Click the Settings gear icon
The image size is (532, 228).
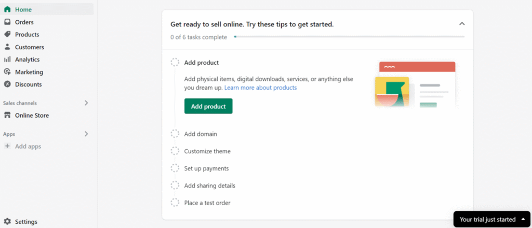7,222
